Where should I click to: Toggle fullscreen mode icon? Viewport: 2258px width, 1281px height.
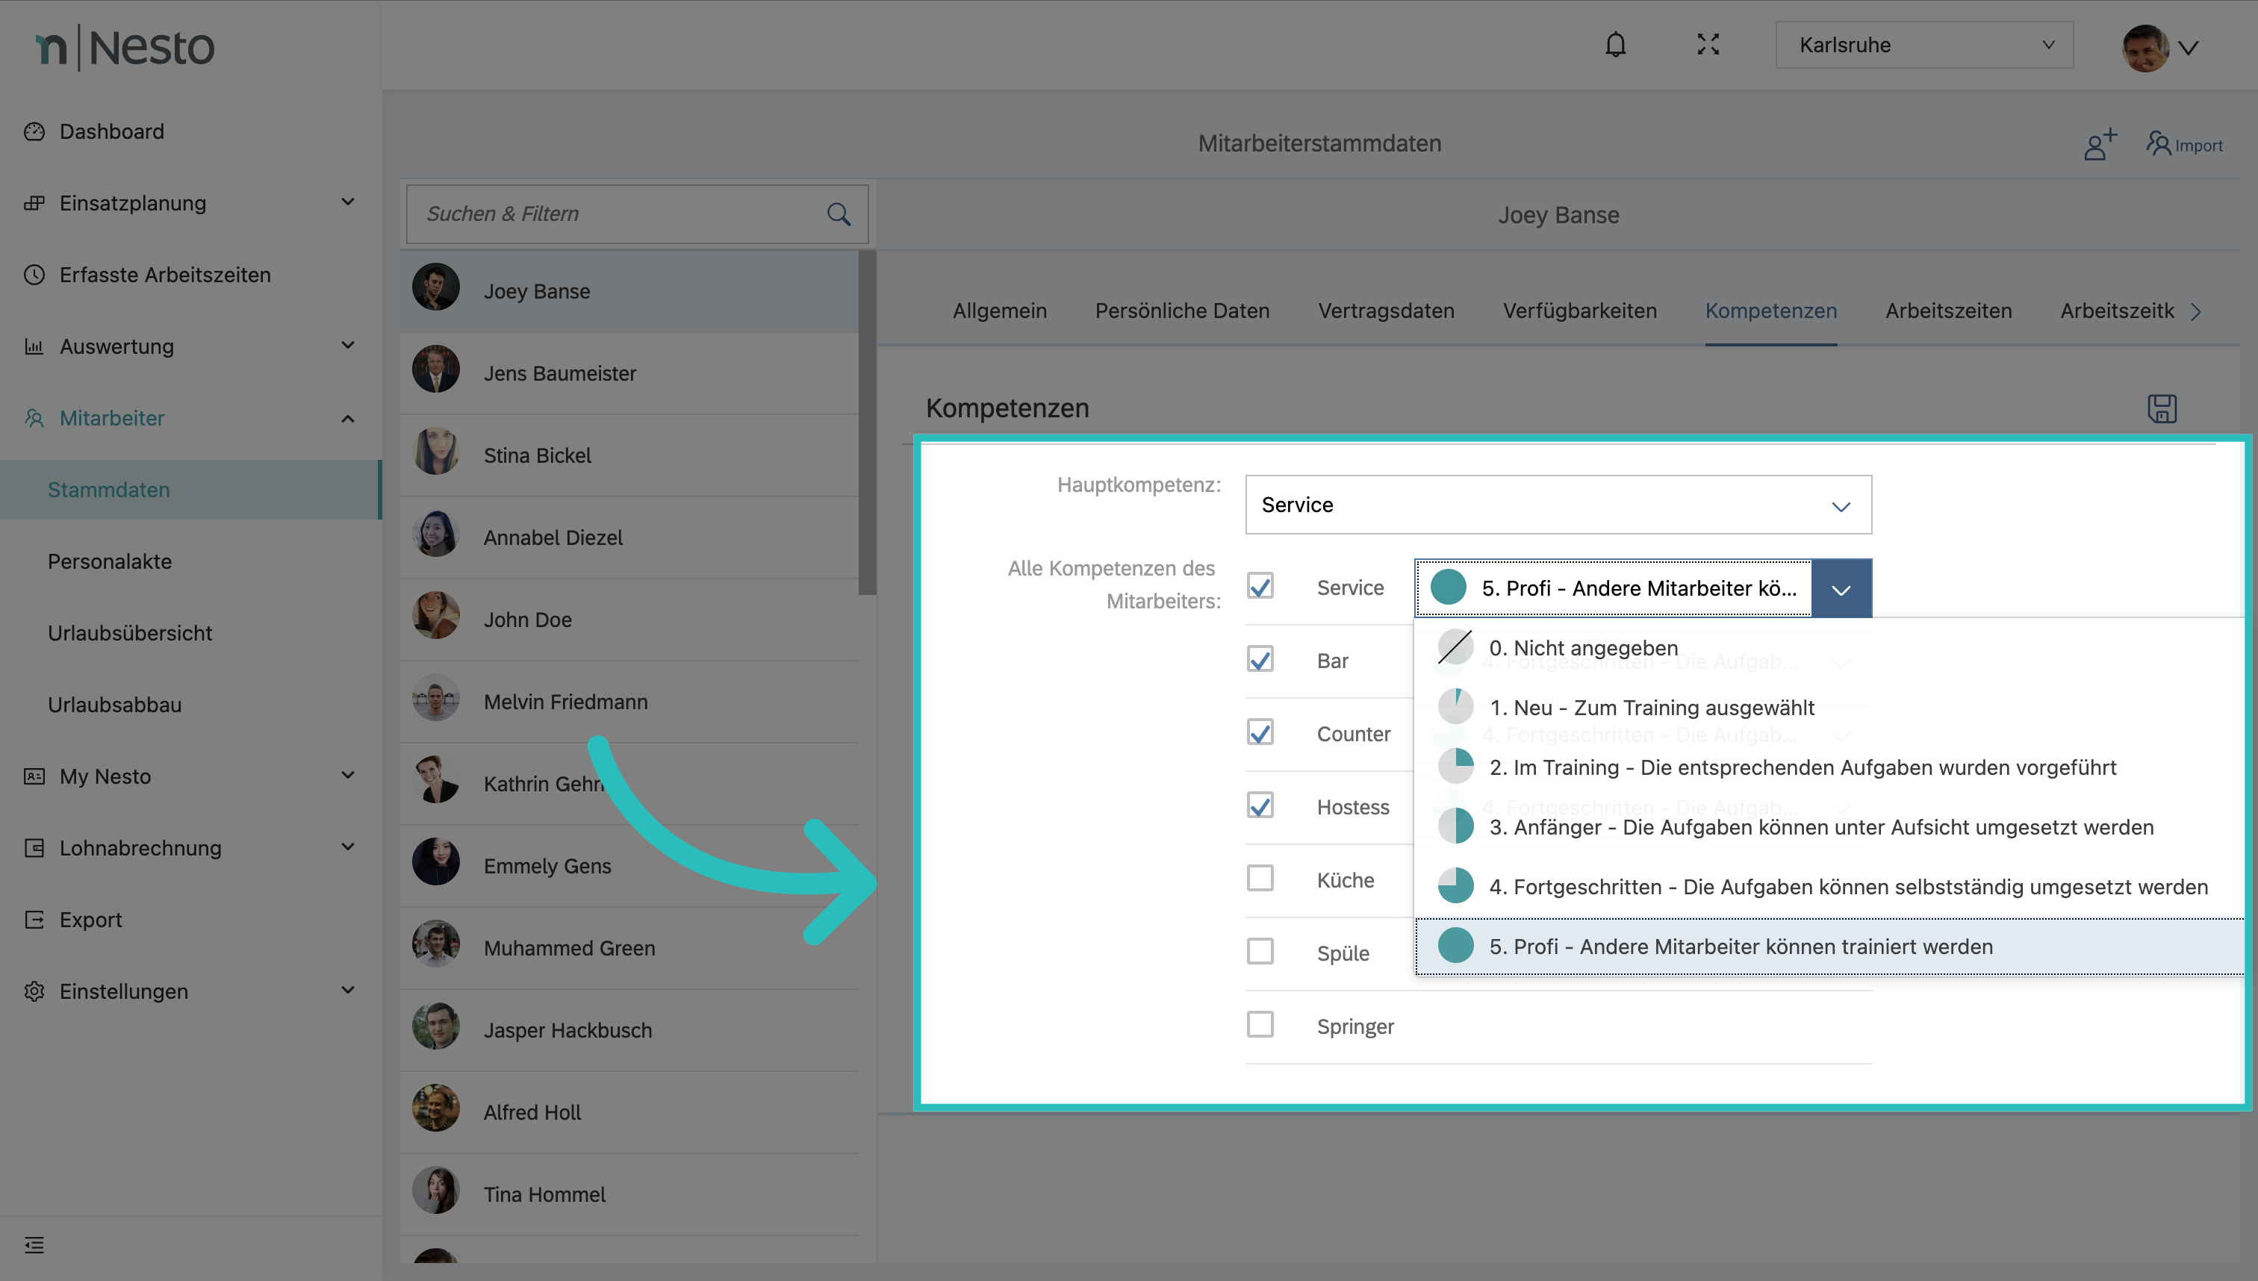pyautogui.click(x=1708, y=45)
